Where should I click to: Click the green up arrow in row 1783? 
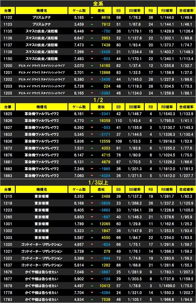pyautogui.click(x=92, y=299)
